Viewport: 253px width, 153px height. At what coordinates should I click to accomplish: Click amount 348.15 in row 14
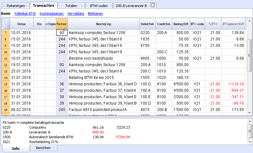[183, 78]
